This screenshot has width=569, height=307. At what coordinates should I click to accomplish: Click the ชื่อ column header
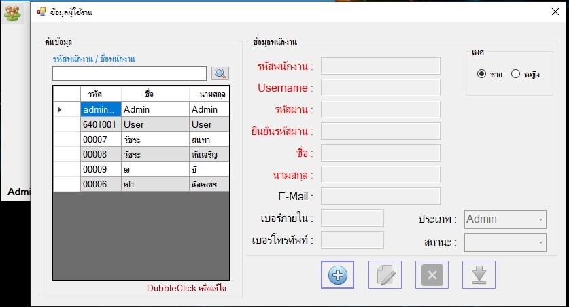(154, 94)
